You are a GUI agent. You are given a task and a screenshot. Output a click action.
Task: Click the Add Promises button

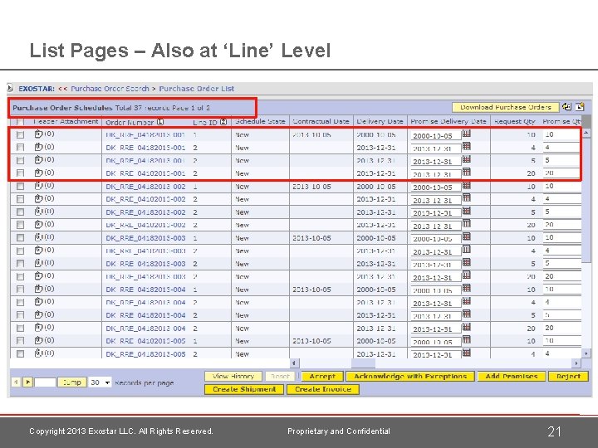point(512,377)
